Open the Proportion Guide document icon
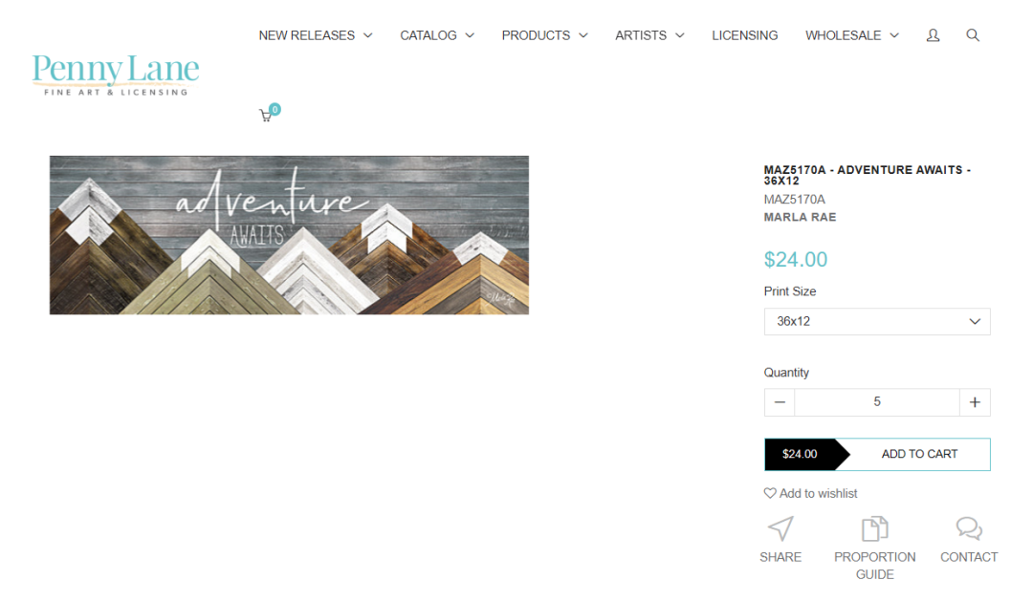This screenshot has width=1033, height=602. pos(875,528)
